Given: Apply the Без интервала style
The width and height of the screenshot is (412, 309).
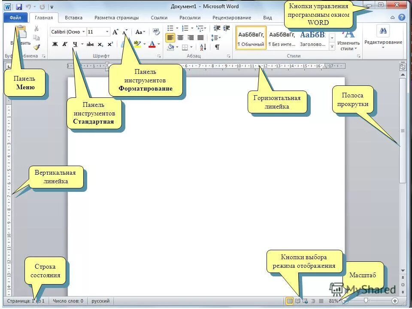Looking at the screenshot, I should pos(282,38).
